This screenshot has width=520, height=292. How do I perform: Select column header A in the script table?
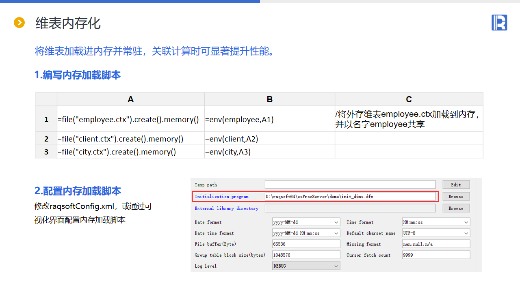coord(131,99)
